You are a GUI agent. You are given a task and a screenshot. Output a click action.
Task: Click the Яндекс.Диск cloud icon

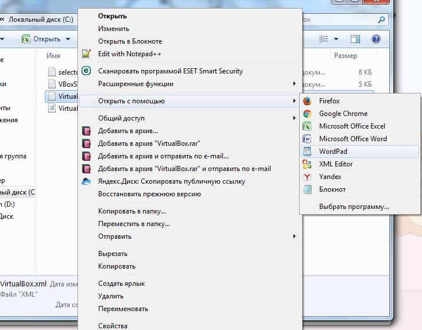(86, 181)
